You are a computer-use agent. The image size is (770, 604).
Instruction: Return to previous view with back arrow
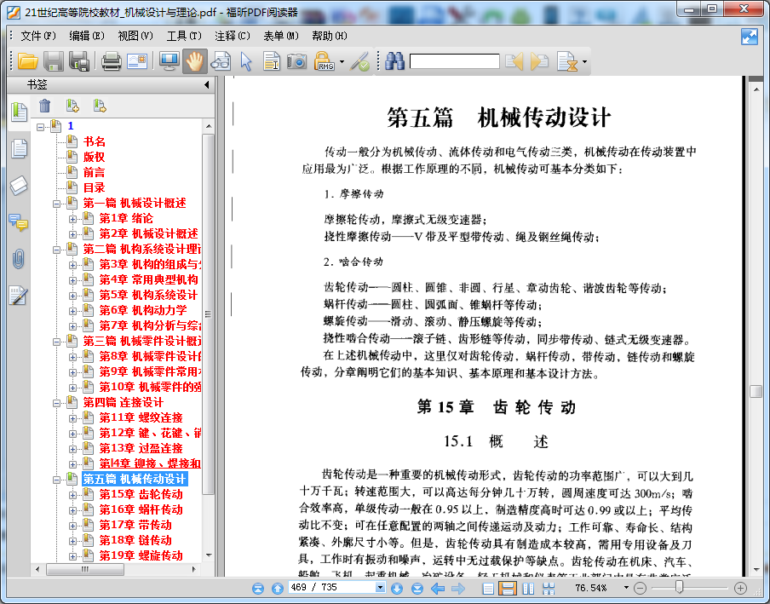(x=438, y=589)
